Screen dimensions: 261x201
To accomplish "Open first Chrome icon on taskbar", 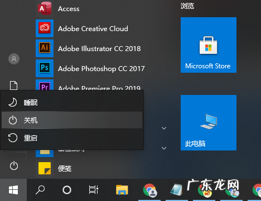I will [x=149, y=190].
